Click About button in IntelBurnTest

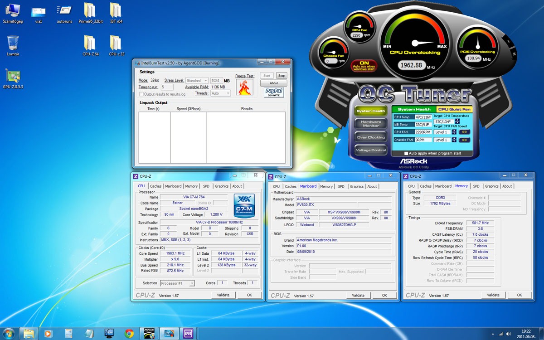[274, 83]
